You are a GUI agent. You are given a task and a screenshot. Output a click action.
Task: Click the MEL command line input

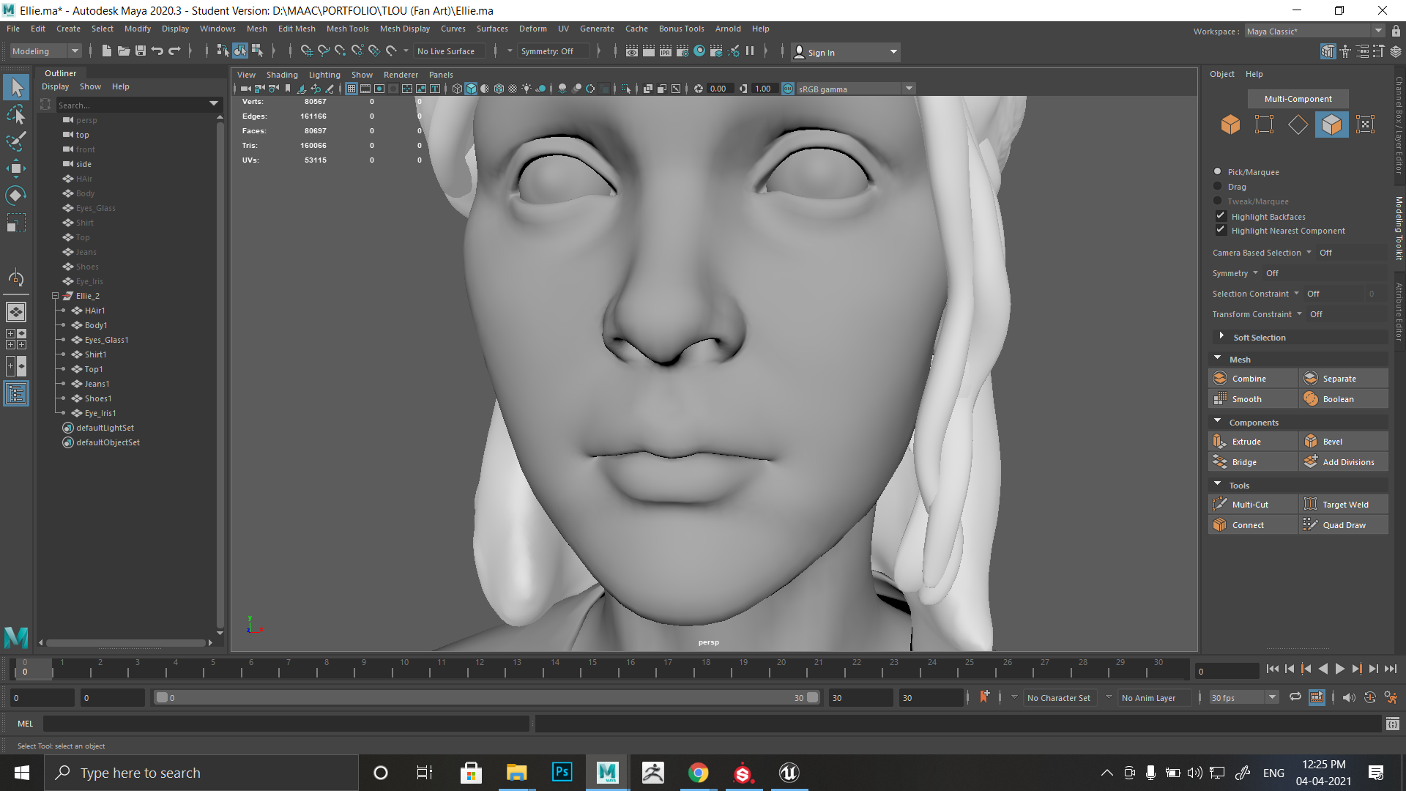click(x=286, y=724)
